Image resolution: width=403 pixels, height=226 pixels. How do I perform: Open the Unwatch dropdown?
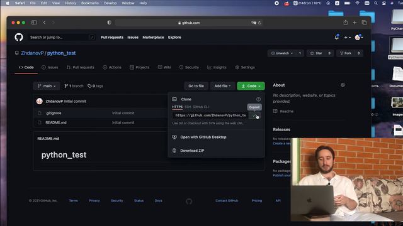click(282, 53)
